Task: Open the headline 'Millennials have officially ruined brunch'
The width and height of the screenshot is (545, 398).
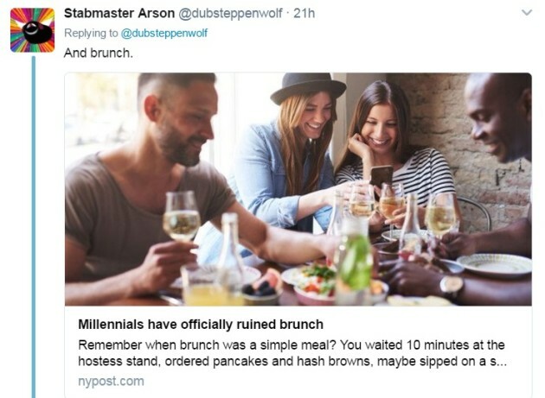Action: [201, 325]
